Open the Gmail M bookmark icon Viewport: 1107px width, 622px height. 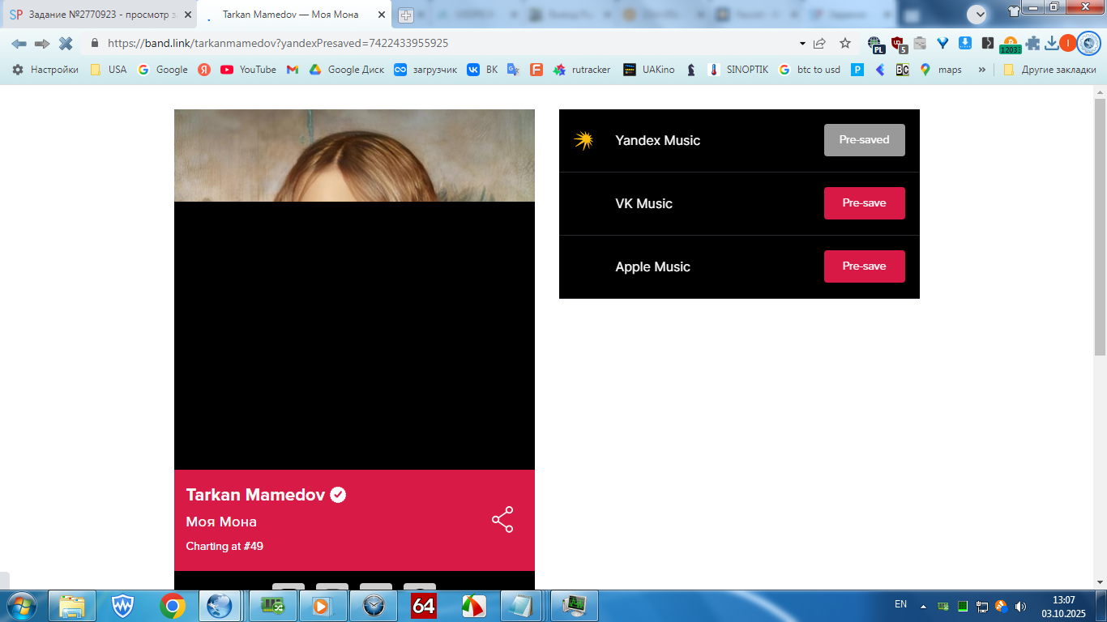click(x=293, y=70)
